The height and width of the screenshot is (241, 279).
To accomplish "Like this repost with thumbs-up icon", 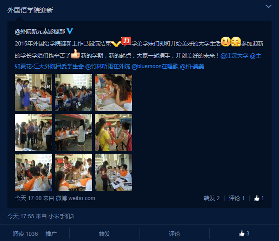I will (x=241, y=234).
